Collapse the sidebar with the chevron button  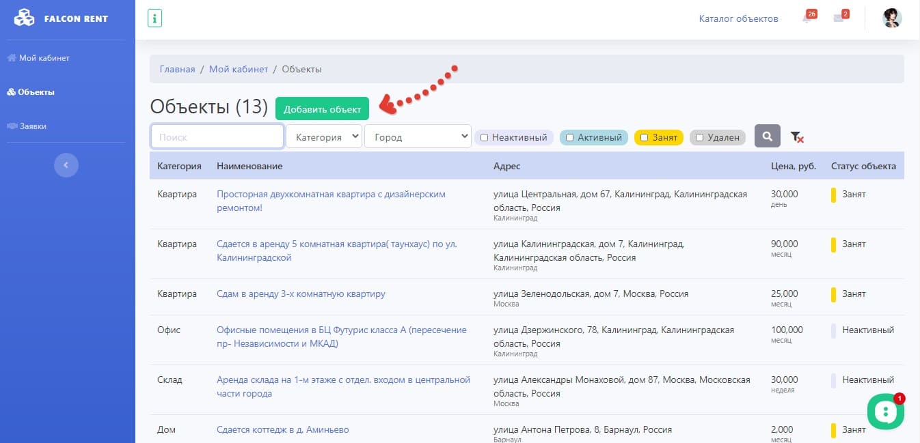point(66,165)
